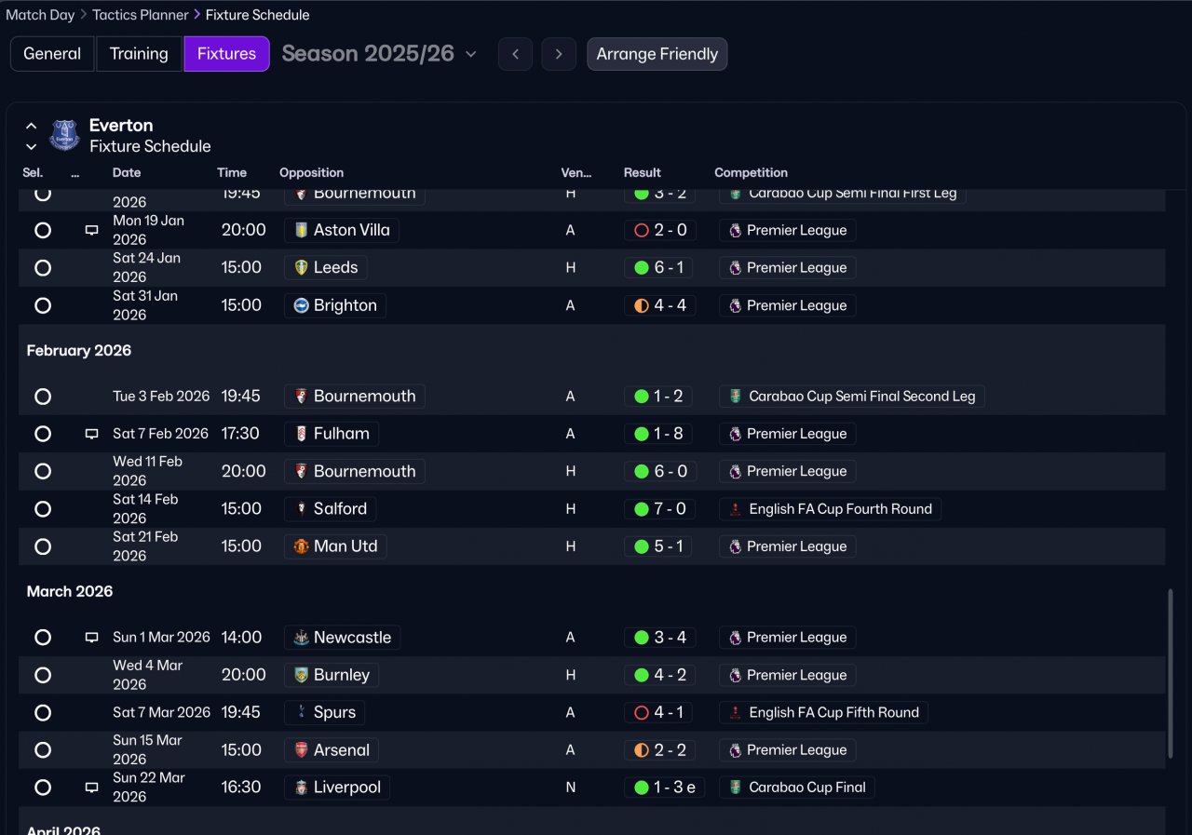Click the Result column header

coord(643,172)
